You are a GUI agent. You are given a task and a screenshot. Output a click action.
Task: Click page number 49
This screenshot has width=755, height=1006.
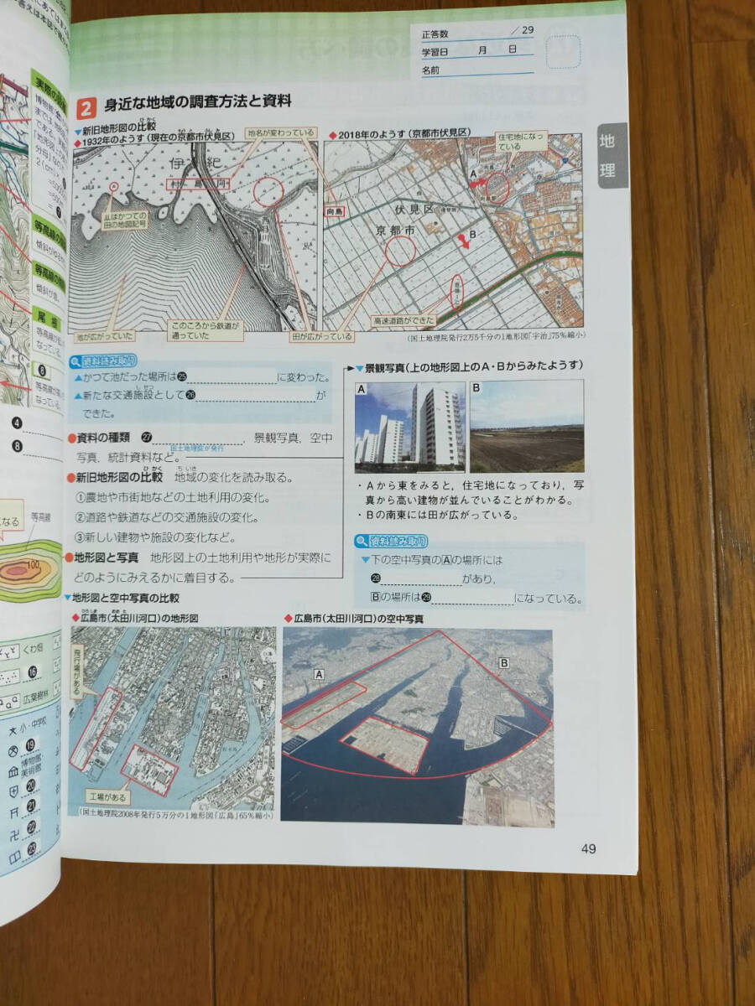click(588, 848)
